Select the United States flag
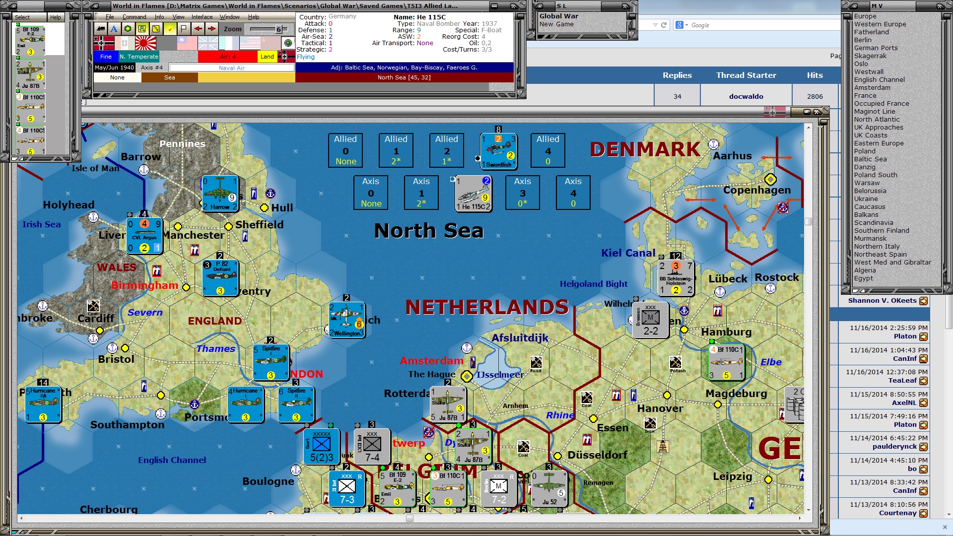Viewport: 953px width, 536px height. (250, 43)
